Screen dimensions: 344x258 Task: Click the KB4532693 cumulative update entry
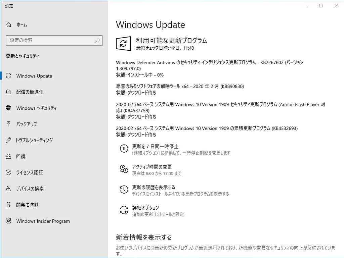click(x=207, y=131)
